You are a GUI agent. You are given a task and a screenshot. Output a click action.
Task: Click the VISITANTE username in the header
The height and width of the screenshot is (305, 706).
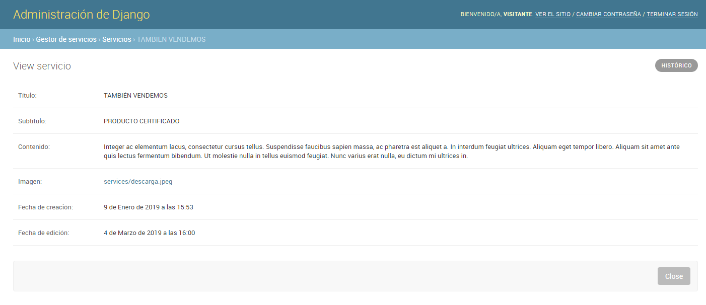pyautogui.click(x=518, y=14)
